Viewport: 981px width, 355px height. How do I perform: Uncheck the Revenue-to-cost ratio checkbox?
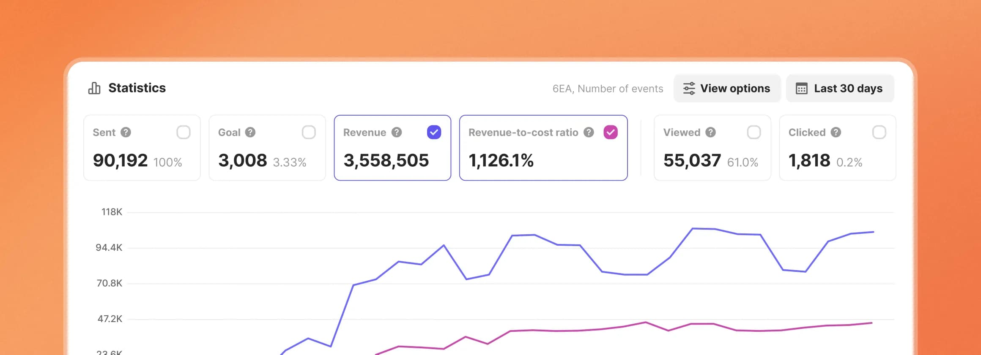coord(610,133)
